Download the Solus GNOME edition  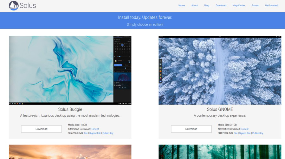[191, 129]
